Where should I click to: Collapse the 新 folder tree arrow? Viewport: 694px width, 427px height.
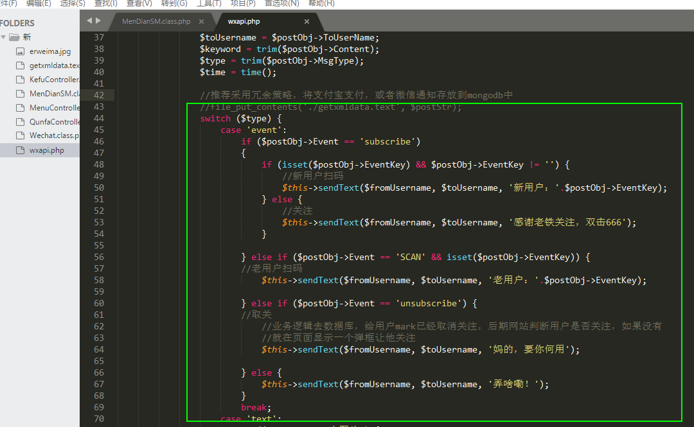pos(4,37)
